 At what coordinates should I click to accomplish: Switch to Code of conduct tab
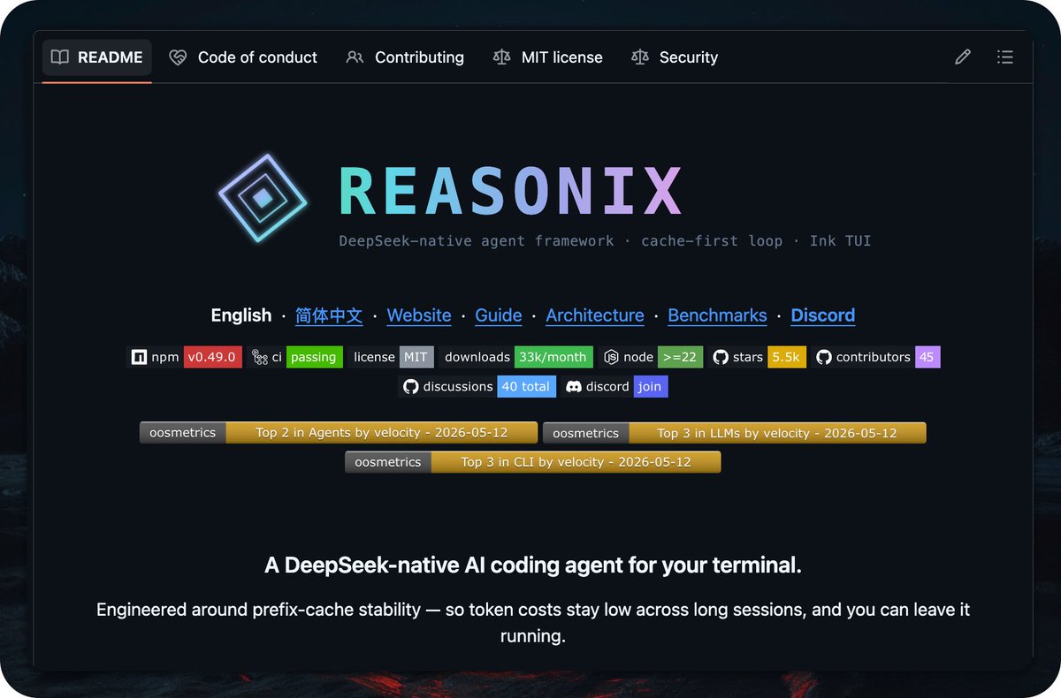click(243, 57)
